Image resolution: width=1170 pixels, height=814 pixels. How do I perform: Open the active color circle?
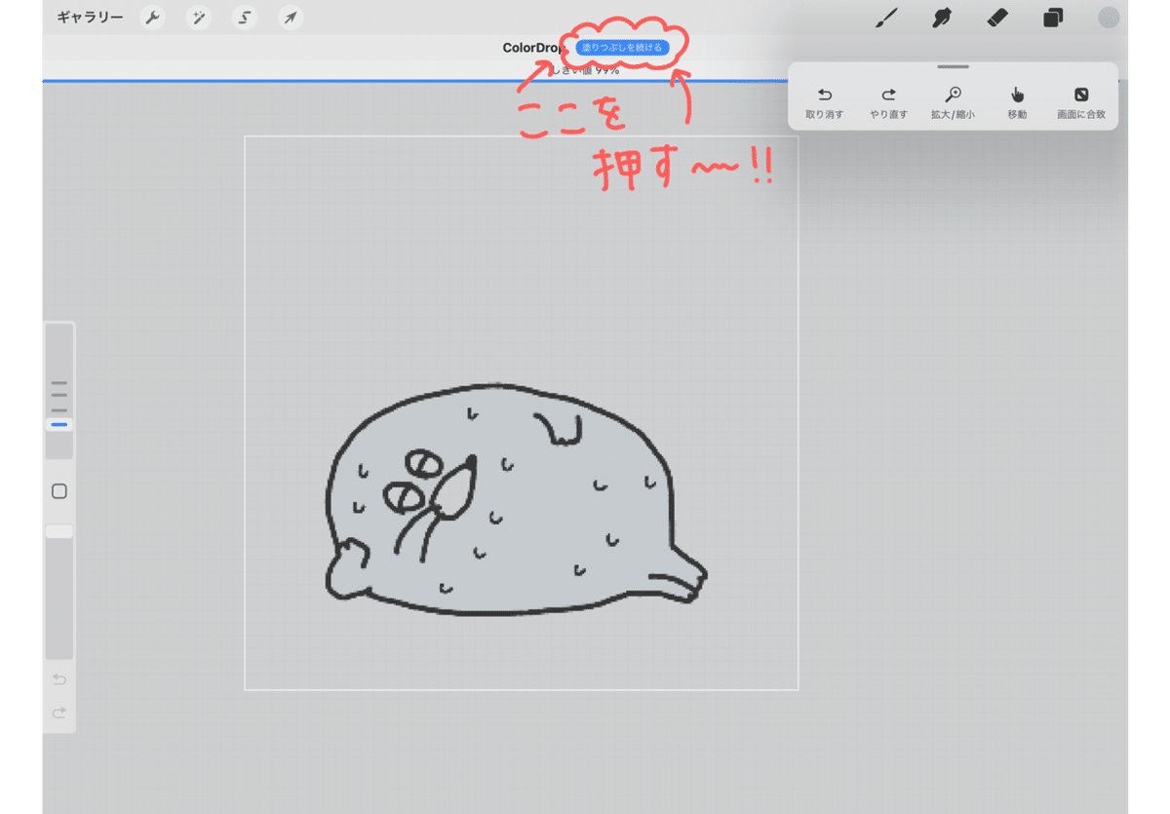point(1109,18)
